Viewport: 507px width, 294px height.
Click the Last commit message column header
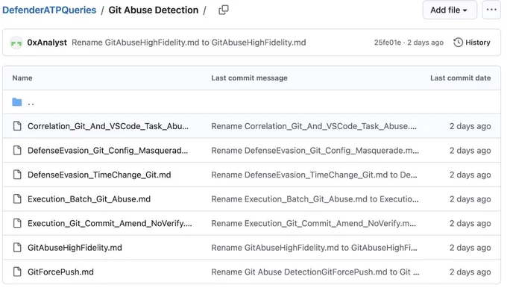click(x=249, y=78)
